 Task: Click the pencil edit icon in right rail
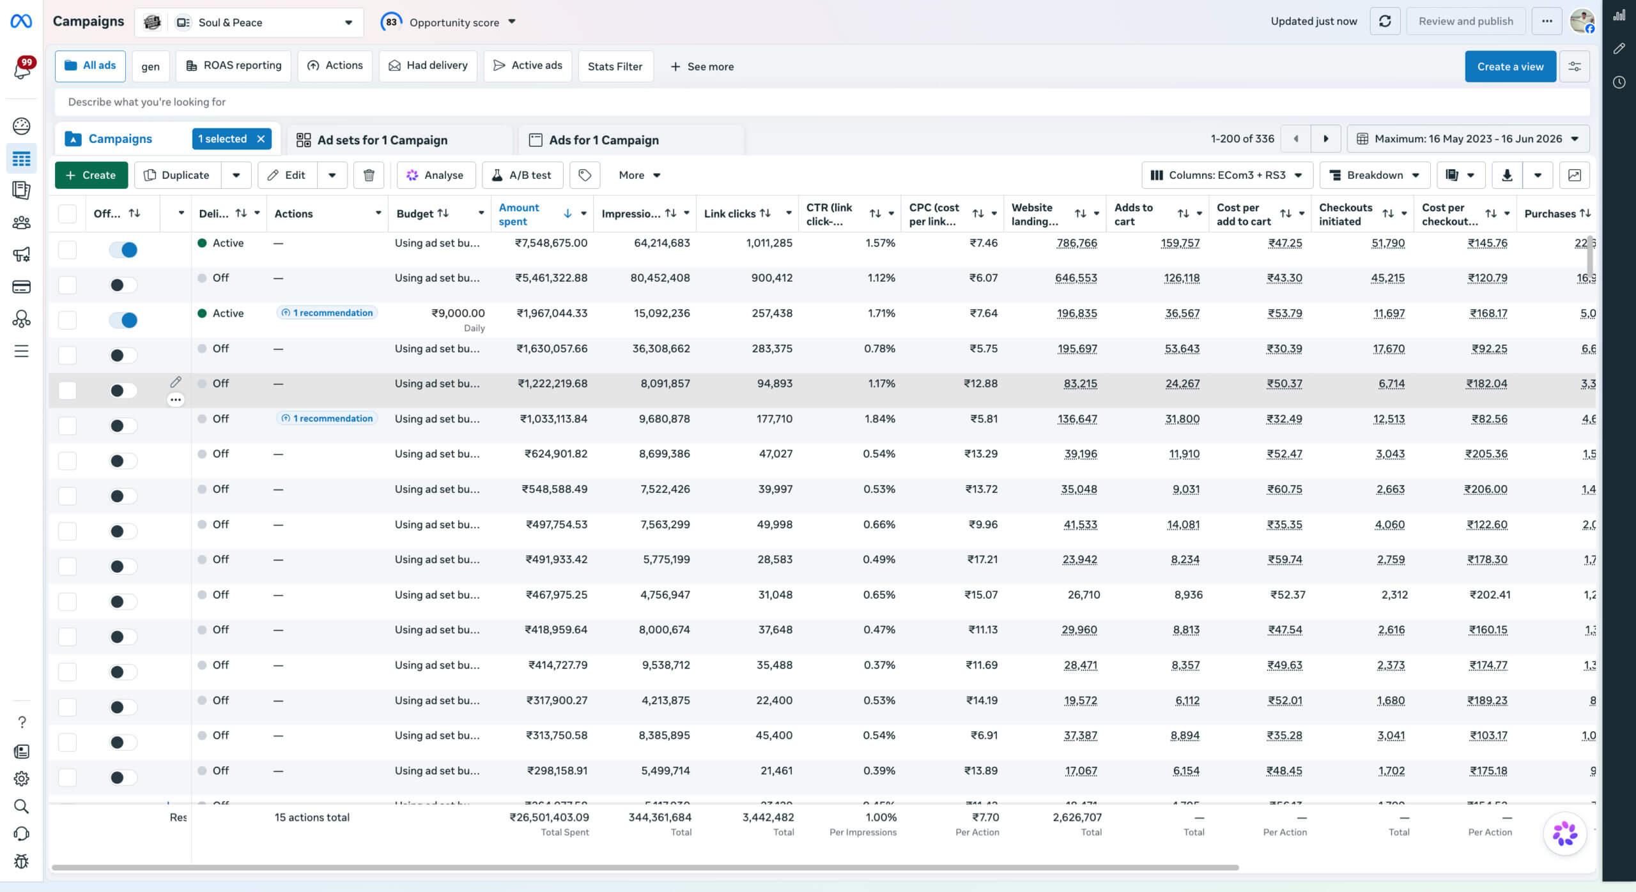1619,49
